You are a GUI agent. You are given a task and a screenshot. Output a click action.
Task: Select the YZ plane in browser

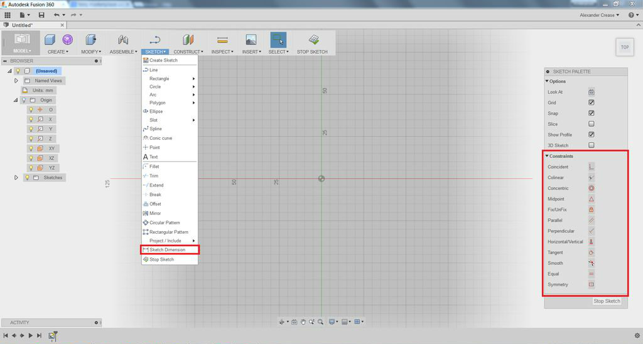pos(51,168)
